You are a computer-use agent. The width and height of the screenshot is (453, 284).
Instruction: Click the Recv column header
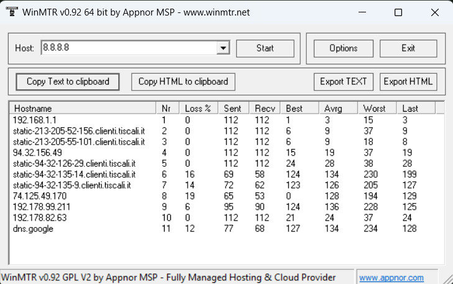(x=265, y=109)
